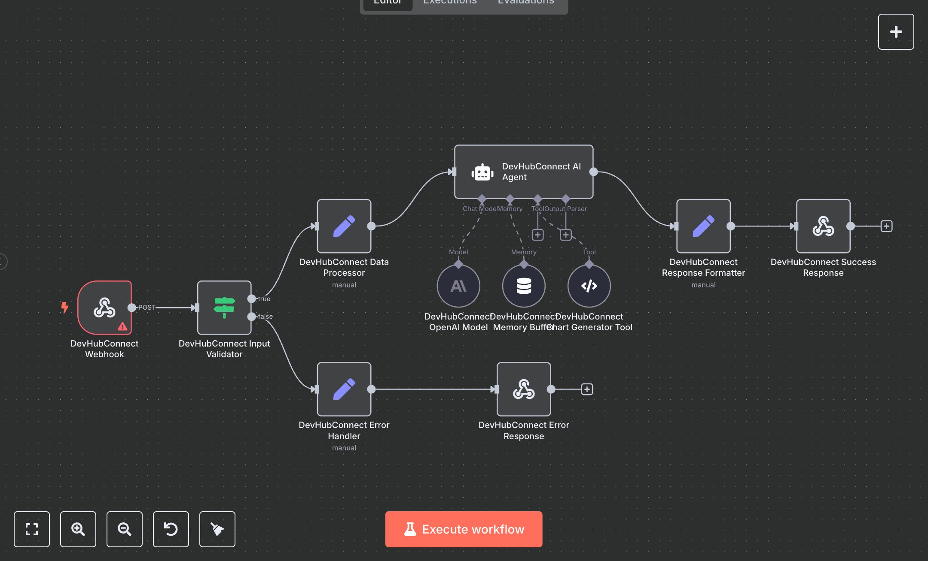Click the false output of Input Validator

252,317
